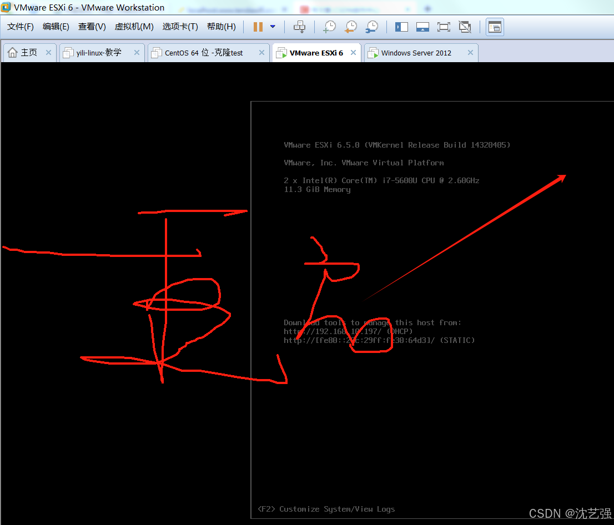
Task: Click the console view toolbar icon
Action: (495, 27)
